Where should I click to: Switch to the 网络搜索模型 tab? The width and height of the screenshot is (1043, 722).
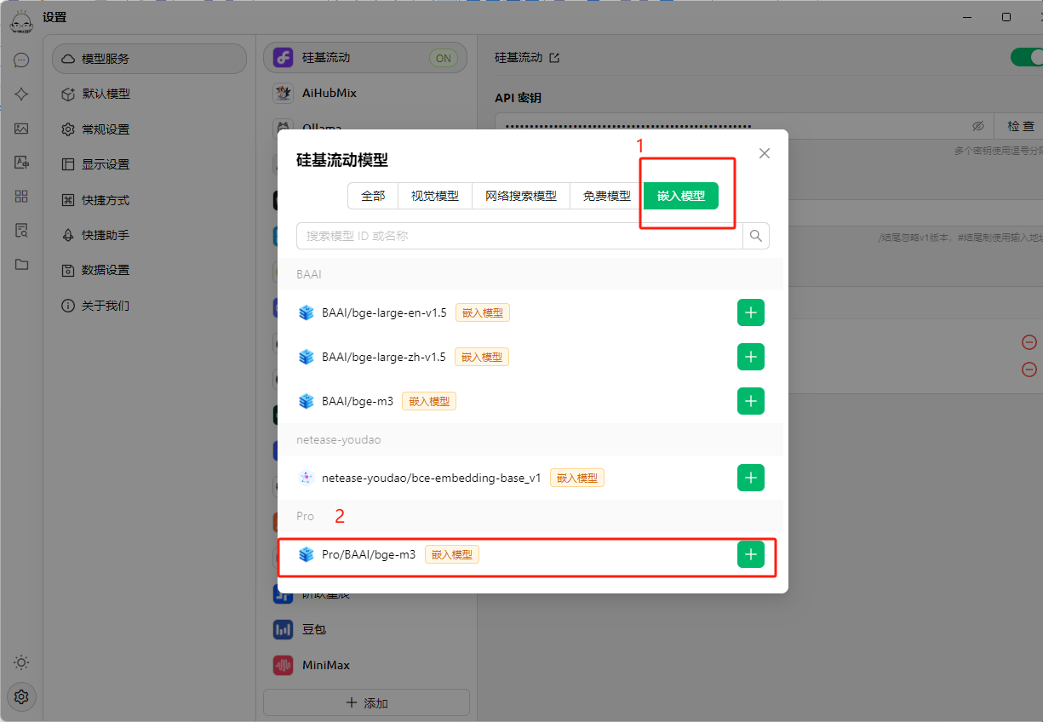click(x=521, y=196)
